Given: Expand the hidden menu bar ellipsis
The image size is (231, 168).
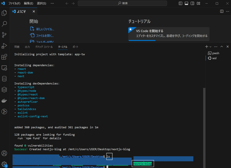Looking at the screenshot, I should tap(52, 3).
